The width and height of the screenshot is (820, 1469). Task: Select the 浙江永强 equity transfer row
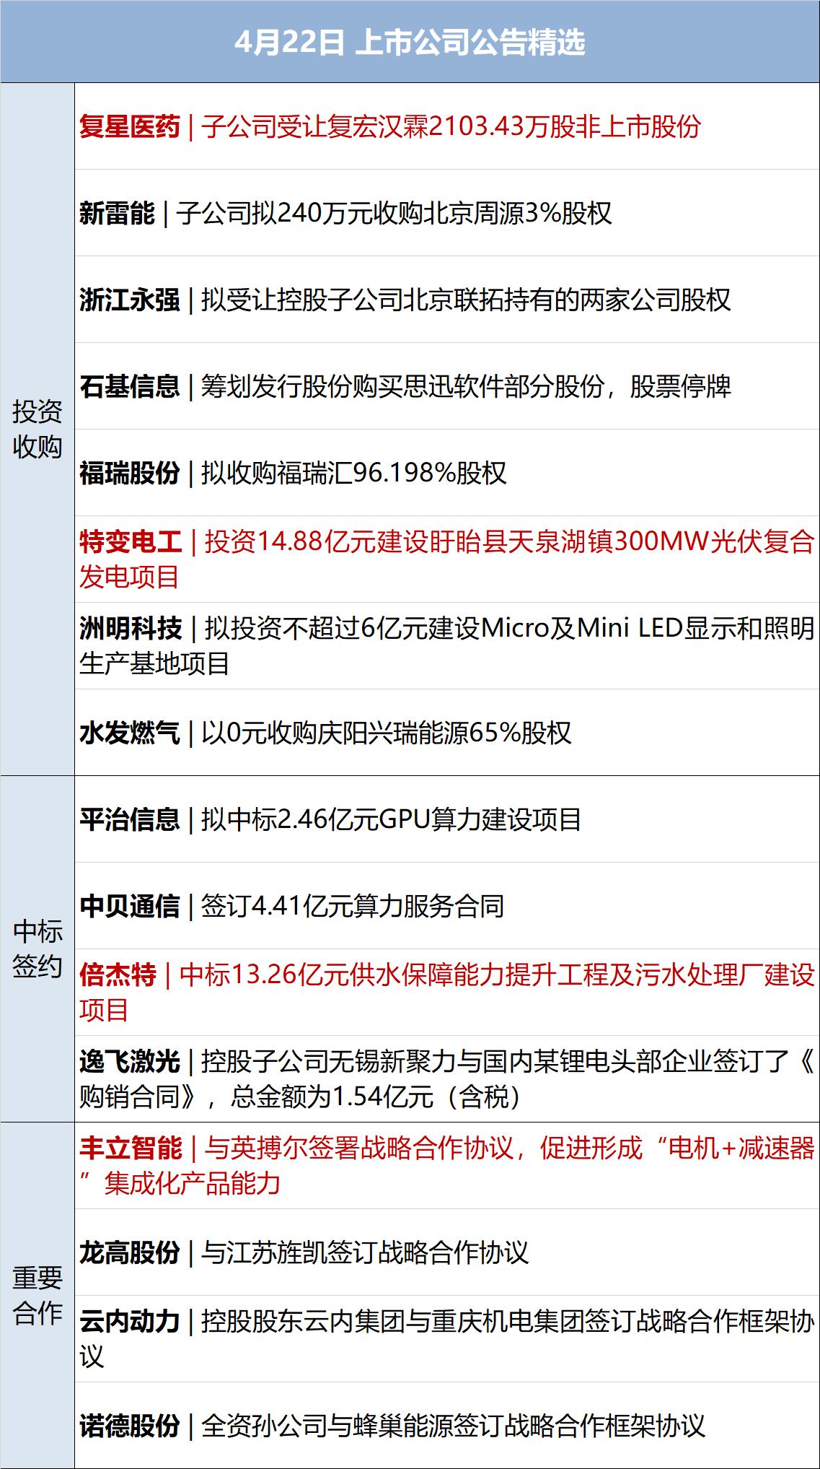click(447, 300)
